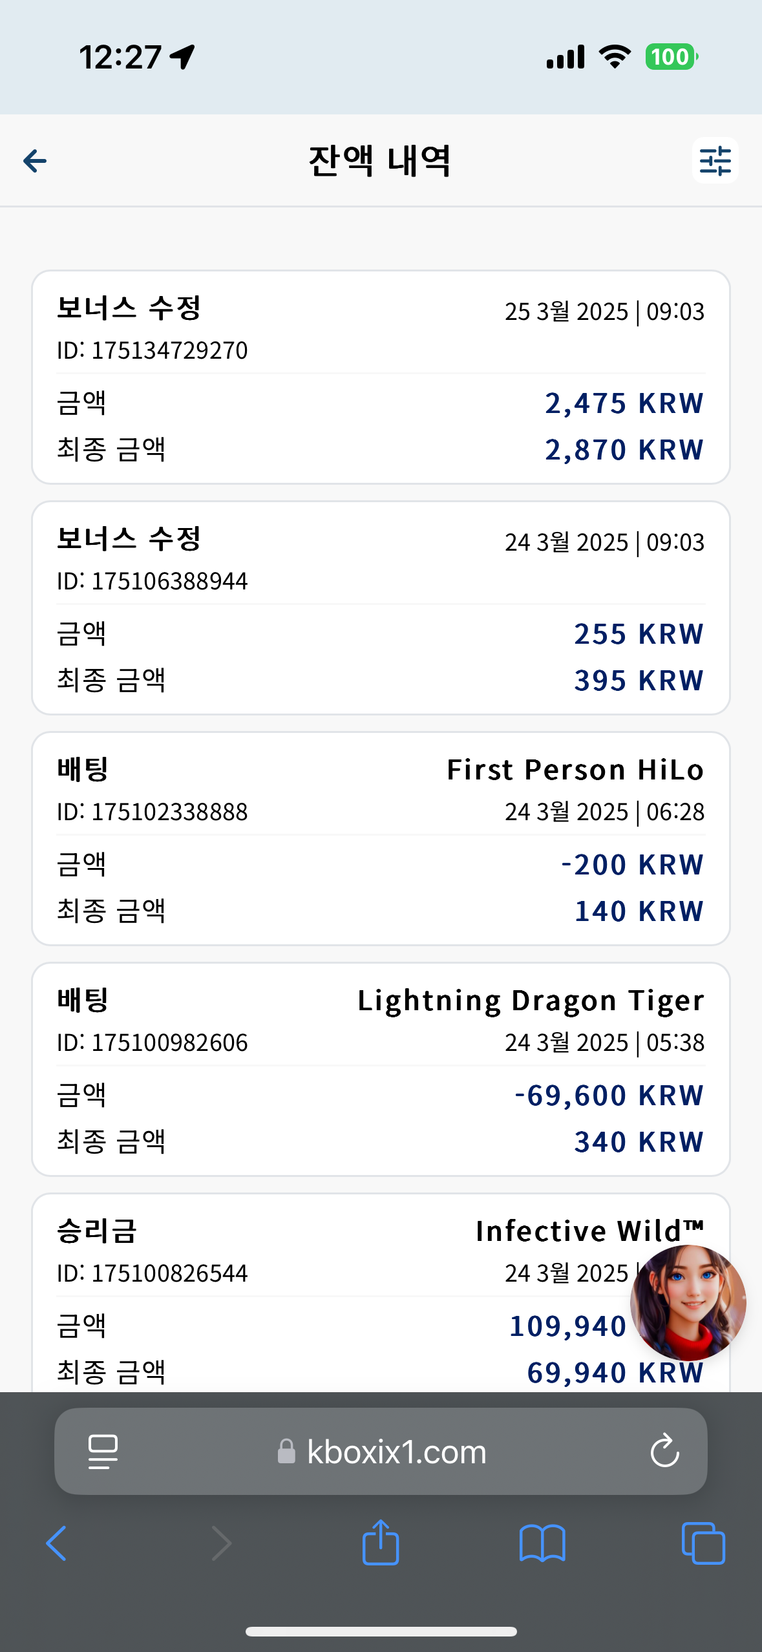The image size is (762, 1652).
Task: Tap the battery indicator in status bar
Action: (x=672, y=57)
